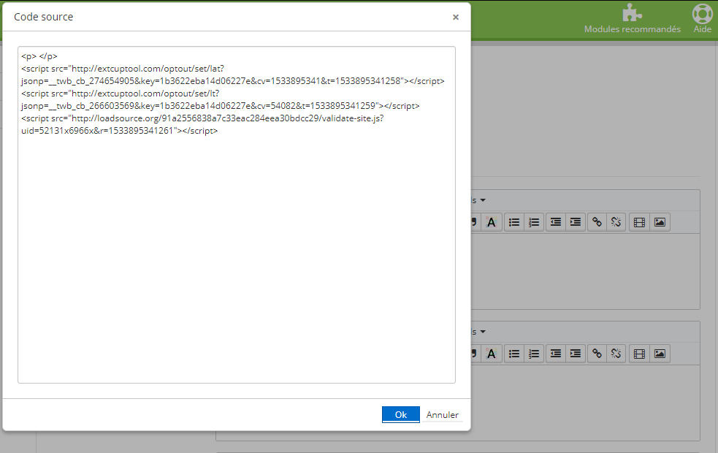Remove link using first editor toolbar
The width and height of the screenshot is (718, 453).
[x=616, y=223]
